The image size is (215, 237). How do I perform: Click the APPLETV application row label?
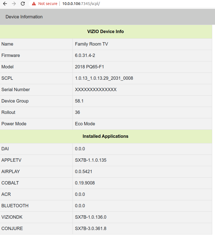11,160
